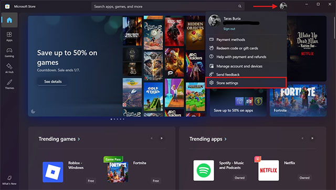Screen dimensions: 336x190
Task: Select Send feedback menu entry
Action: [246, 74]
